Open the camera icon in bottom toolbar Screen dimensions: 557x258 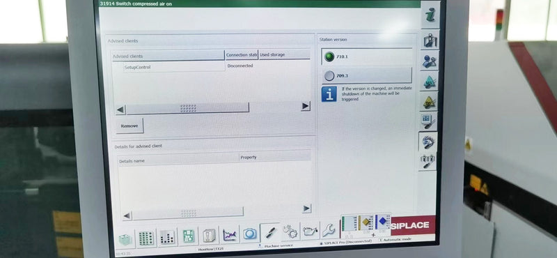[x=250, y=234]
